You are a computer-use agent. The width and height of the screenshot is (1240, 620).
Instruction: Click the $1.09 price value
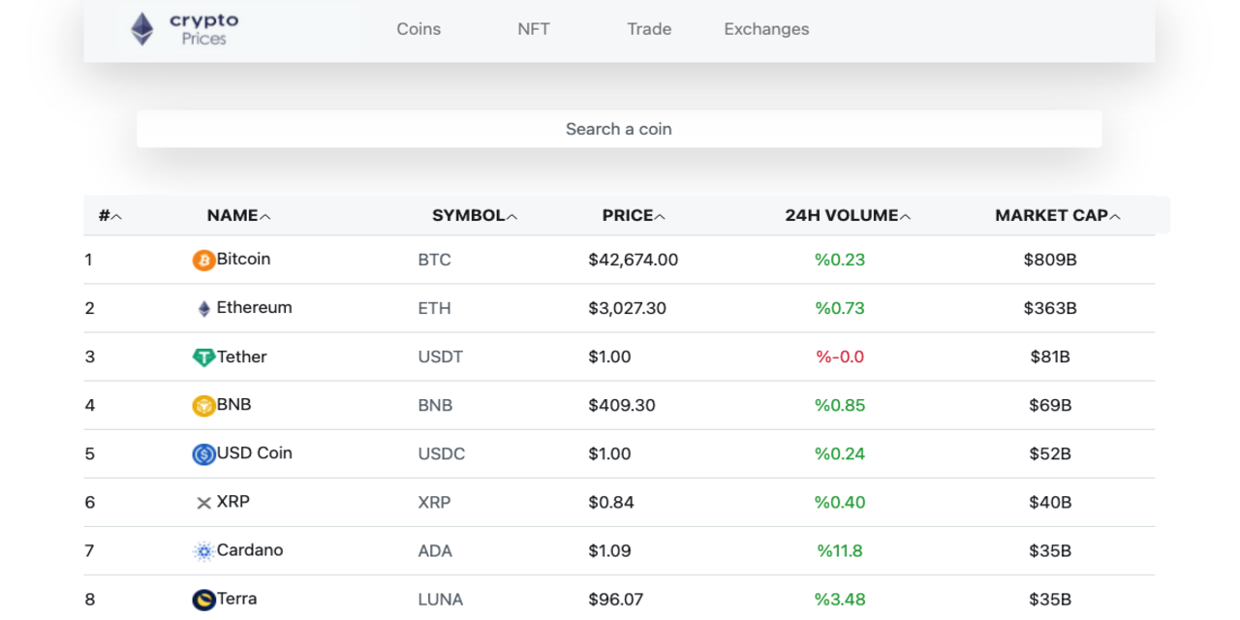click(609, 550)
